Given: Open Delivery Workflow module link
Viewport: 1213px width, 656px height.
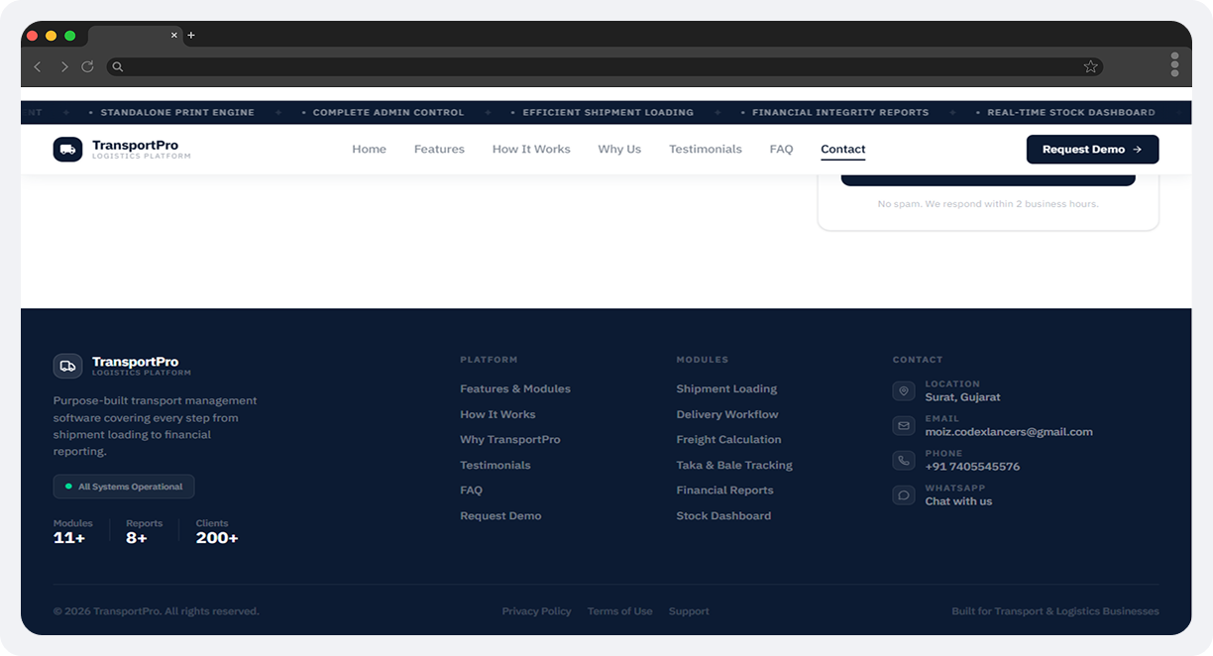Looking at the screenshot, I should click(727, 414).
